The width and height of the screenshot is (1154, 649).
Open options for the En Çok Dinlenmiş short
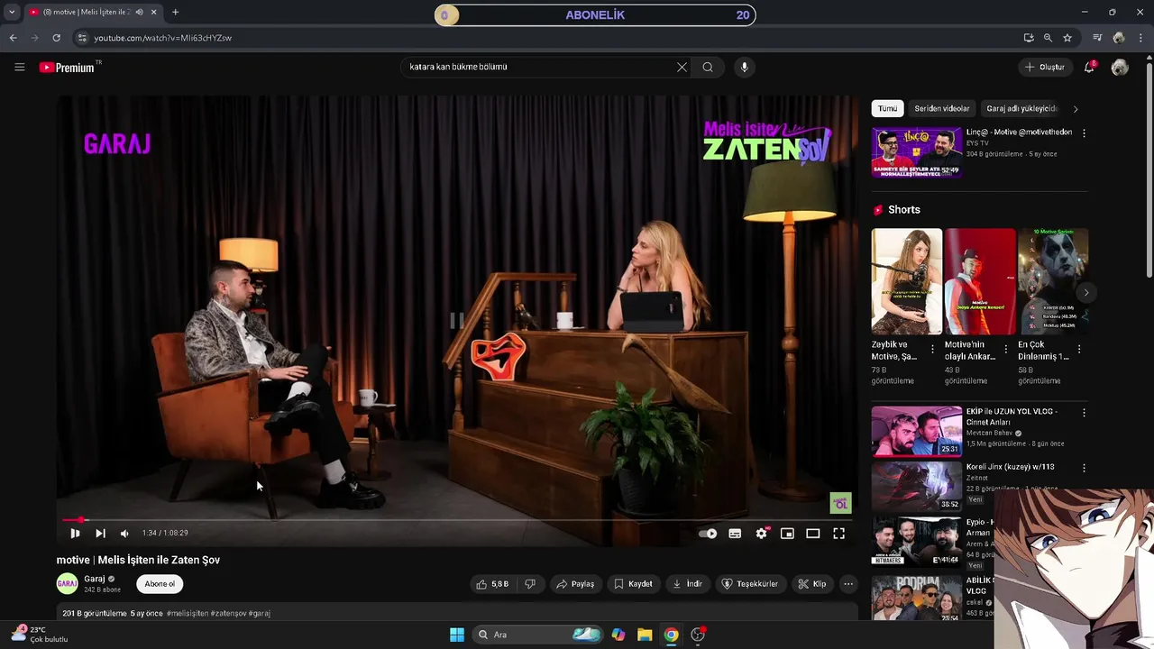tap(1079, 349)
